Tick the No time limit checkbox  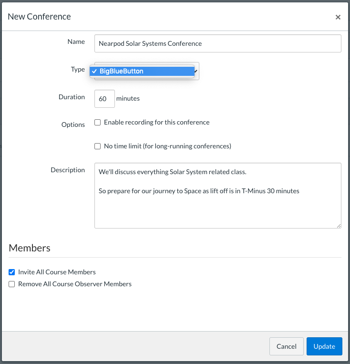pos(98,146)
